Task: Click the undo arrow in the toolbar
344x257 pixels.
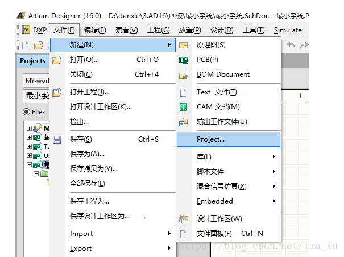Action: click(x=291, y=45)
